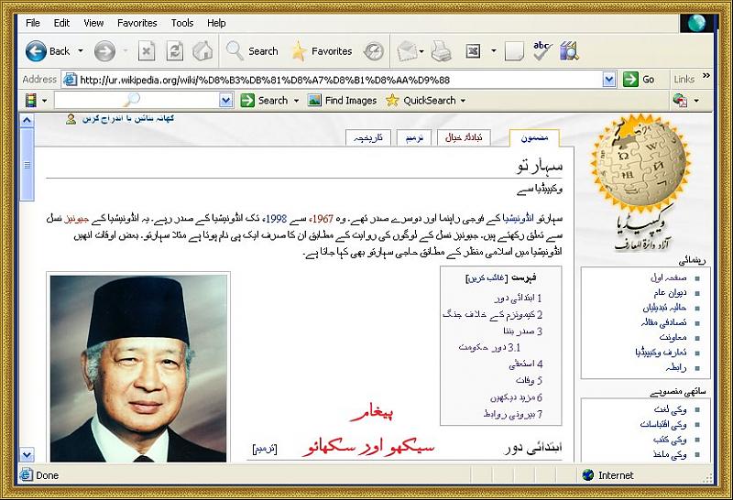The height and width of the screenshot is (500, 733).
Task: Click the Go button beside address bar
Action: tap(640, 80)
